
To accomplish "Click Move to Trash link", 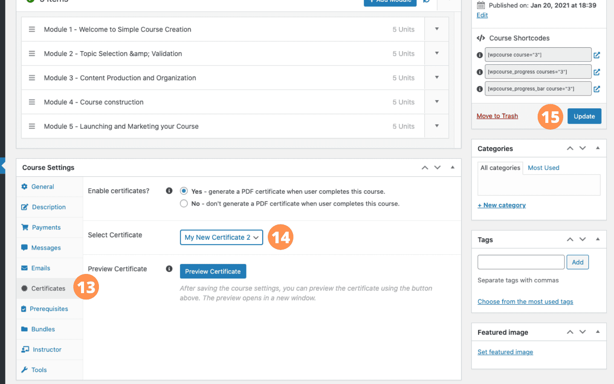I will 497,116.
